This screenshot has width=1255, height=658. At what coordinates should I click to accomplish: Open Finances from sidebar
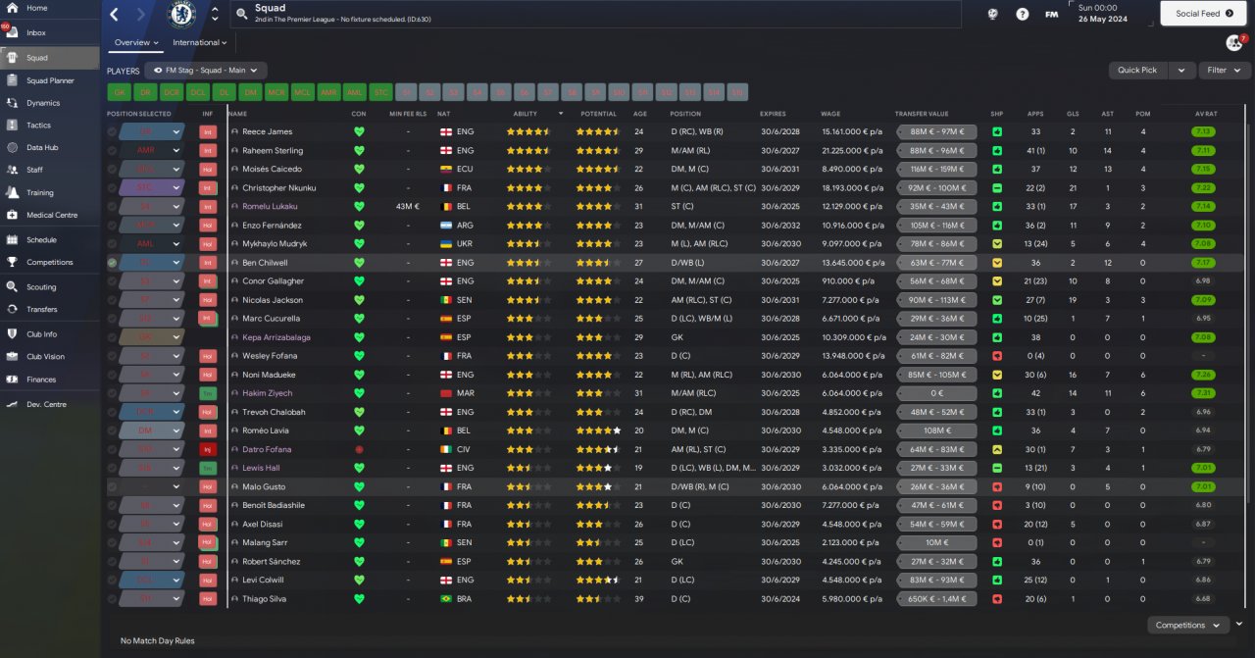click(49, 380)
